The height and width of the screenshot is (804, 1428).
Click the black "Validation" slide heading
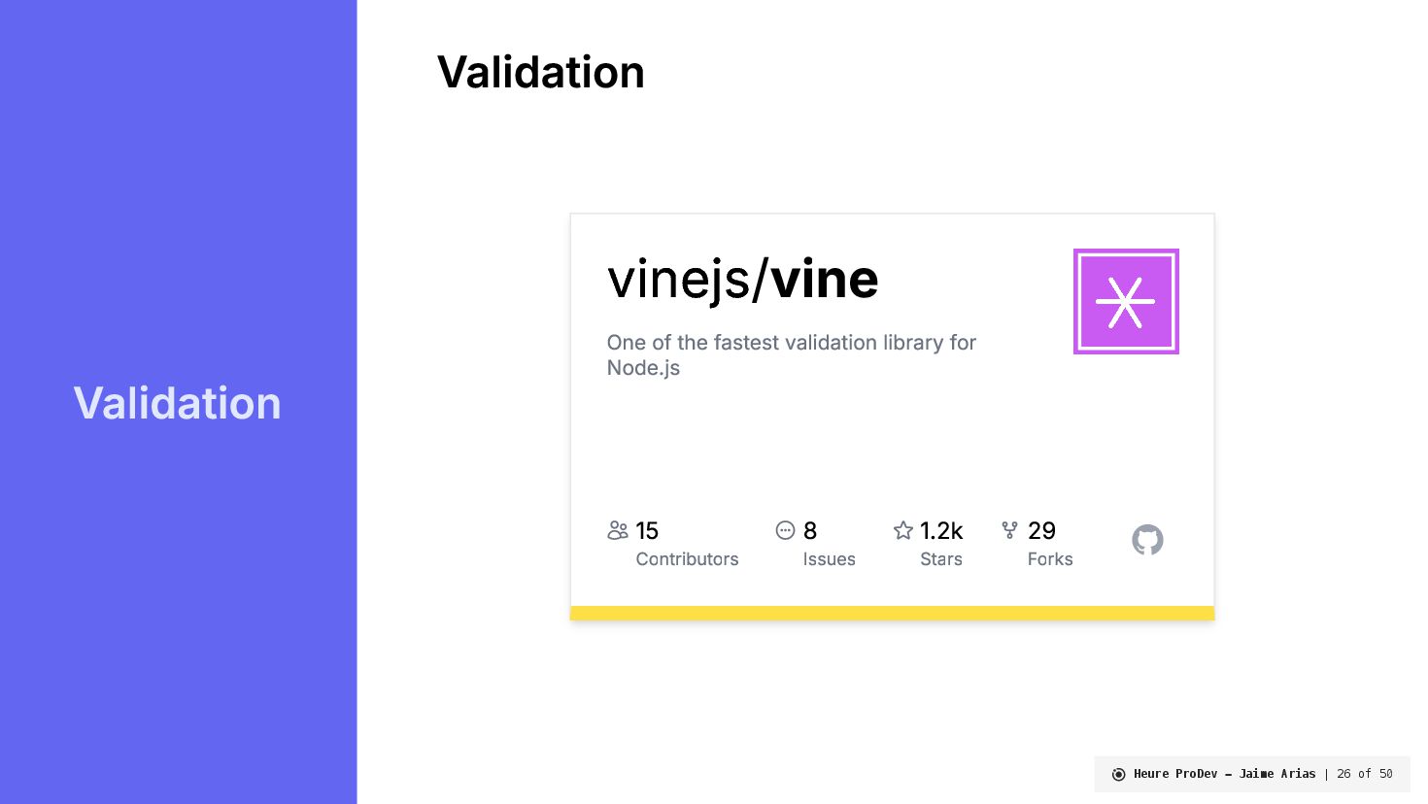(540, 73)
